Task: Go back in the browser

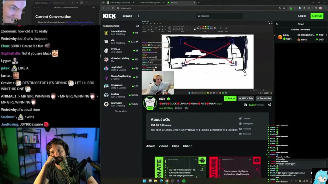Action: 103,8
